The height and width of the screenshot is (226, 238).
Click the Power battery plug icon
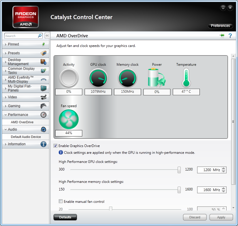pos(157,78)
